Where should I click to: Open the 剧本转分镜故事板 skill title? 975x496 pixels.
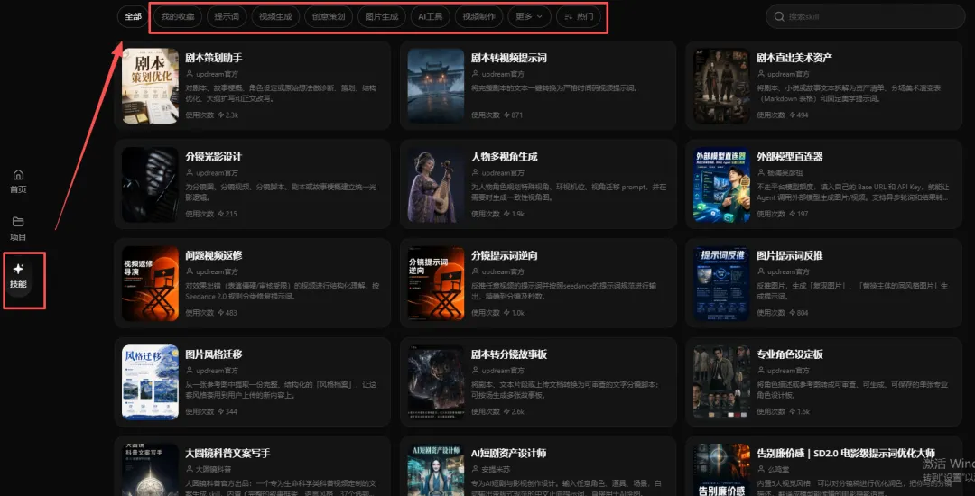click(509, 354)
